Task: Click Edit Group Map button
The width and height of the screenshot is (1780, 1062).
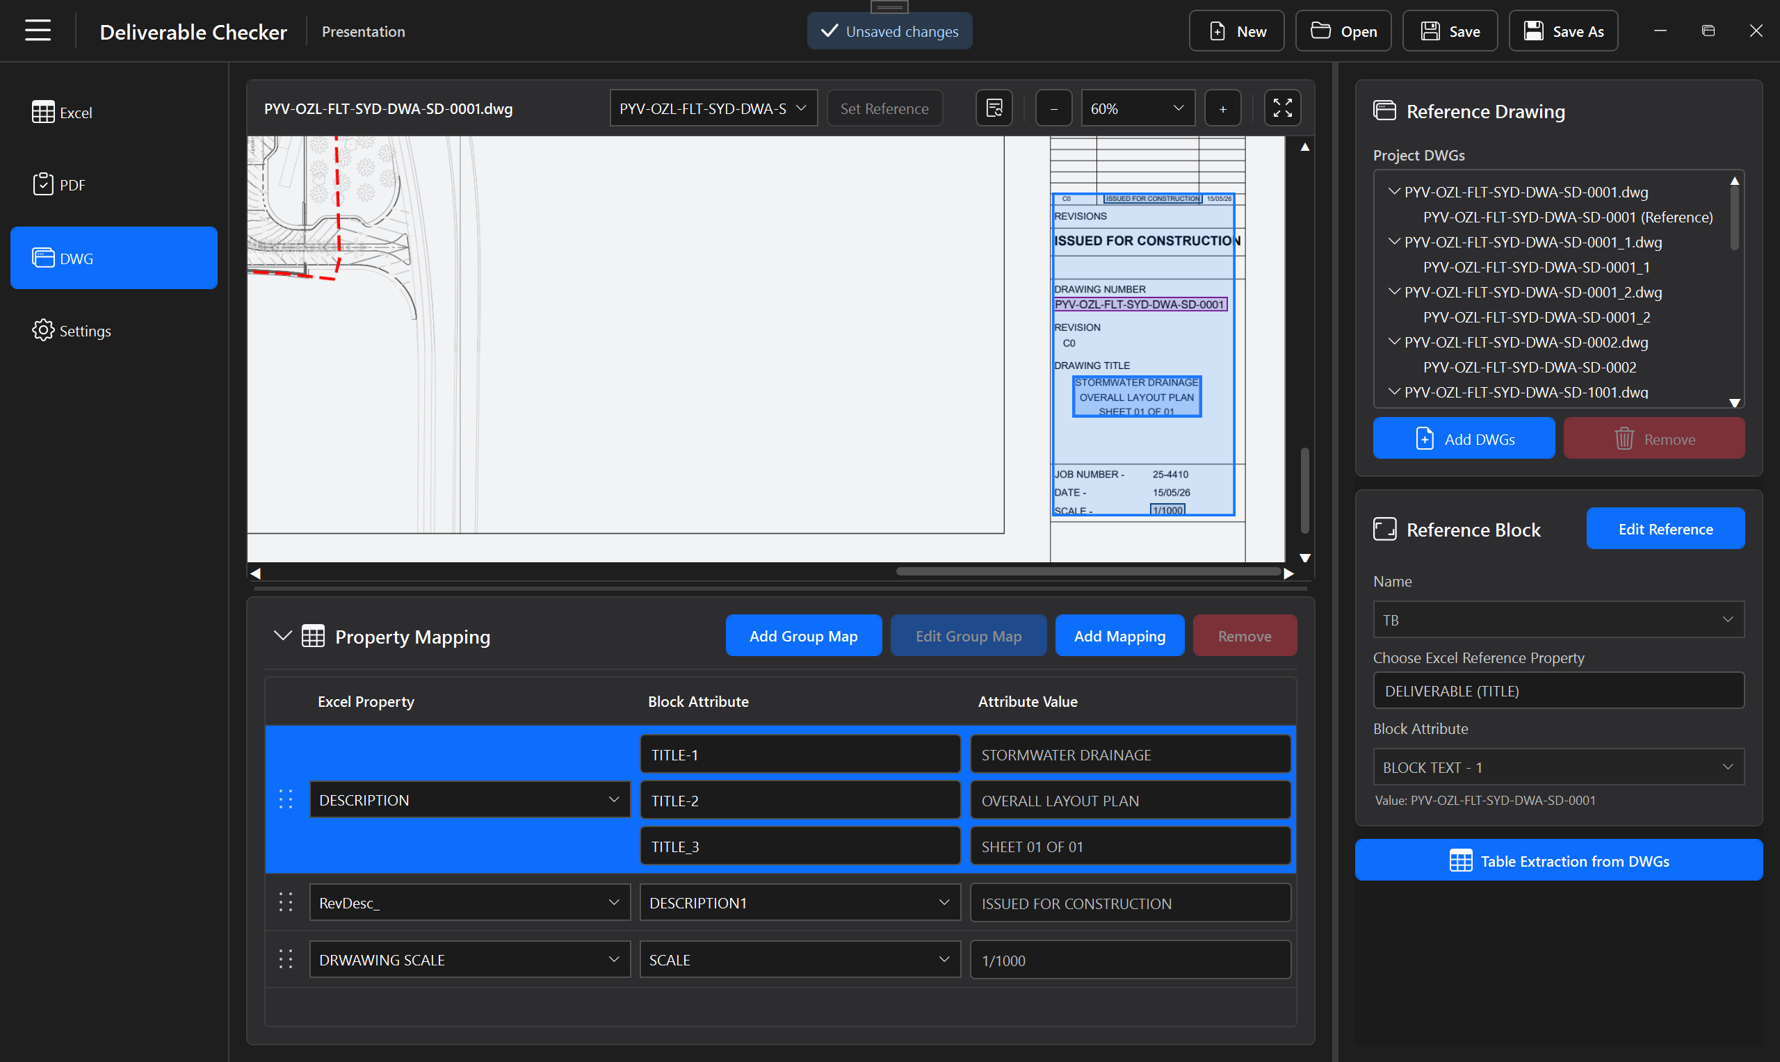Action: pos(969,635)
